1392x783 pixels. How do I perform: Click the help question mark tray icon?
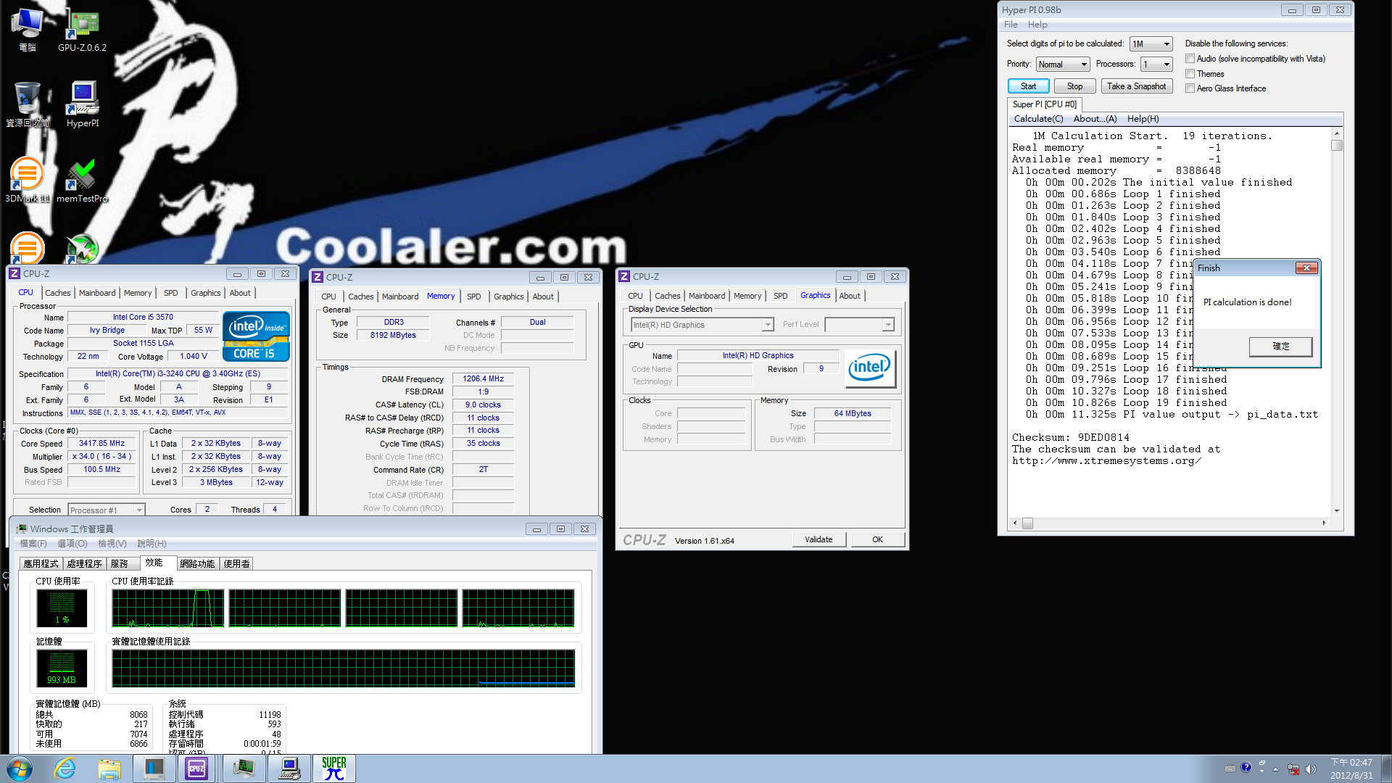click(x=1246, y=768)
